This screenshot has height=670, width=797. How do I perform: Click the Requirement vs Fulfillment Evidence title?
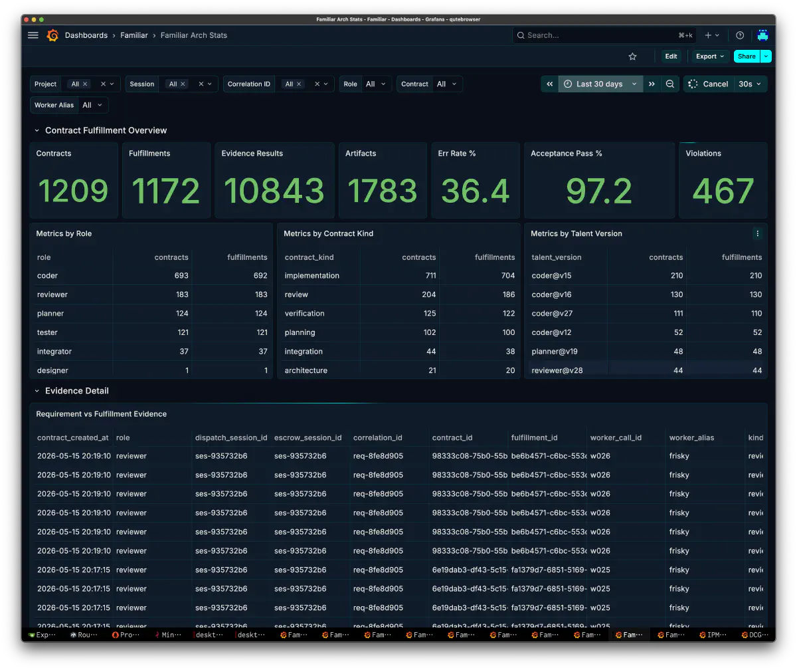pos(102,414)
